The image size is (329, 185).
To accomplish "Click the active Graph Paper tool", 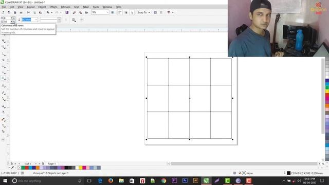I will coord(4,78).
